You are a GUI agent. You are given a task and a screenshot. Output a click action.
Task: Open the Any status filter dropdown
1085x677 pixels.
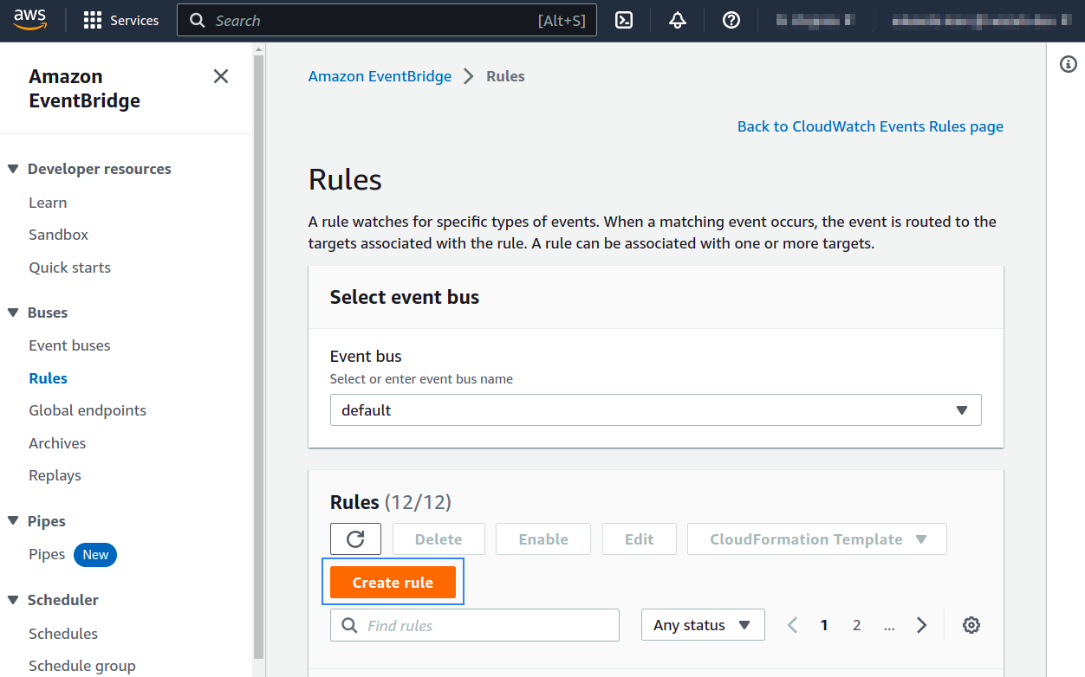[x=703, y=625]
